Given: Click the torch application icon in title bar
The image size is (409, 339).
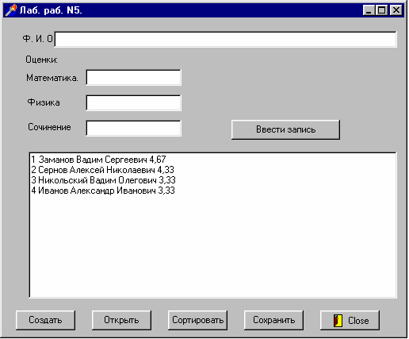Looking at the screenshot, I should pyautogui.click(x=11, y=10).
